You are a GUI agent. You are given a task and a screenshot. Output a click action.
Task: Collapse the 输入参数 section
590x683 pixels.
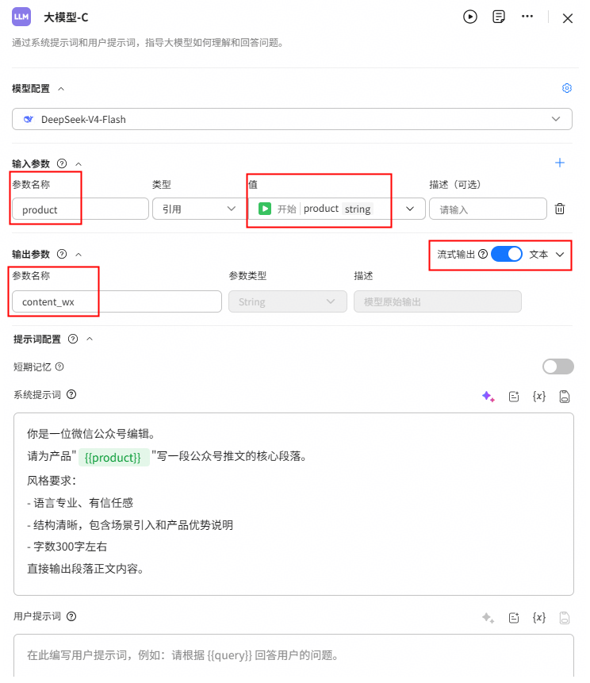79,164
